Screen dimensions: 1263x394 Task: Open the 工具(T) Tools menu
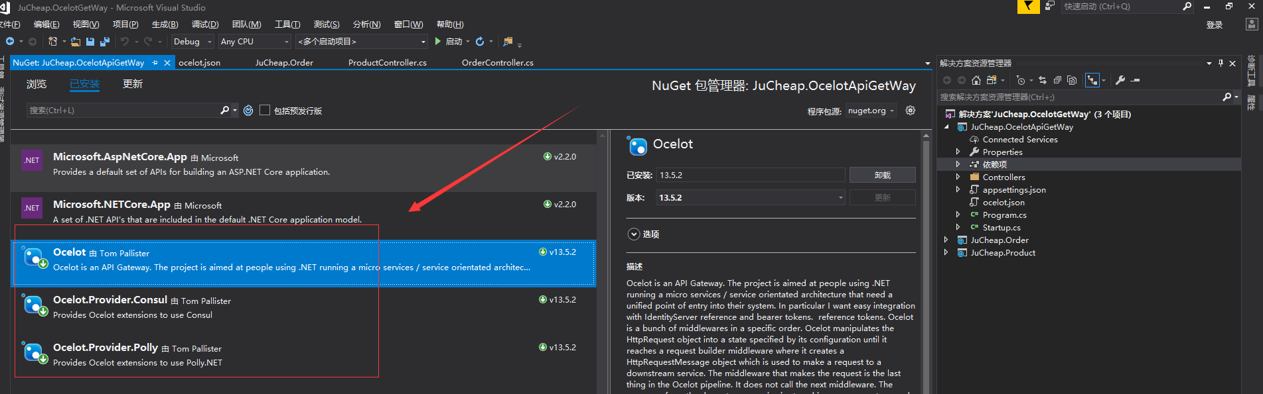pos(287,25)
